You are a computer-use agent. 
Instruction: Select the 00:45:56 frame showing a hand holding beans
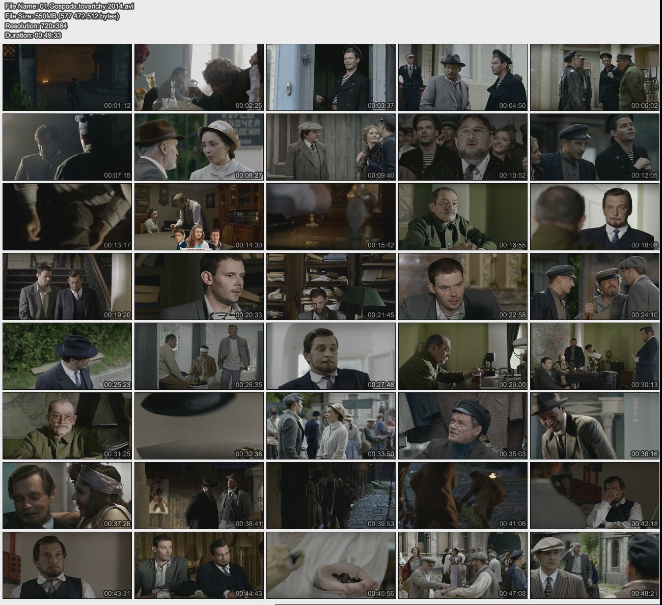click(x=331, y=565)
